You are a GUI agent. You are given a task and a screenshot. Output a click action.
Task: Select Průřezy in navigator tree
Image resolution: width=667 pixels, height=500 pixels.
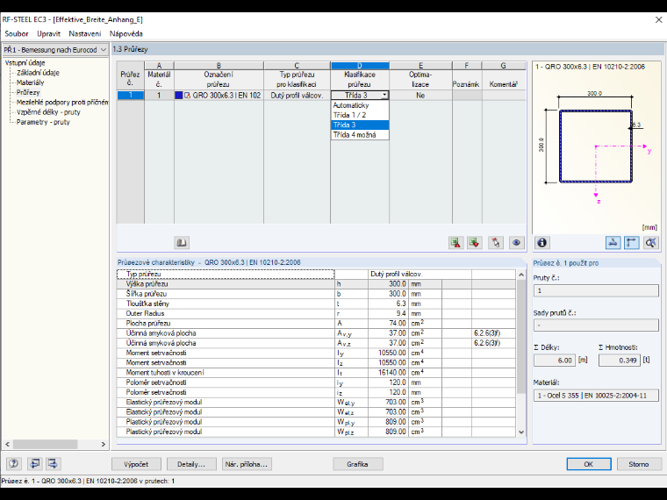click(28, 92)
